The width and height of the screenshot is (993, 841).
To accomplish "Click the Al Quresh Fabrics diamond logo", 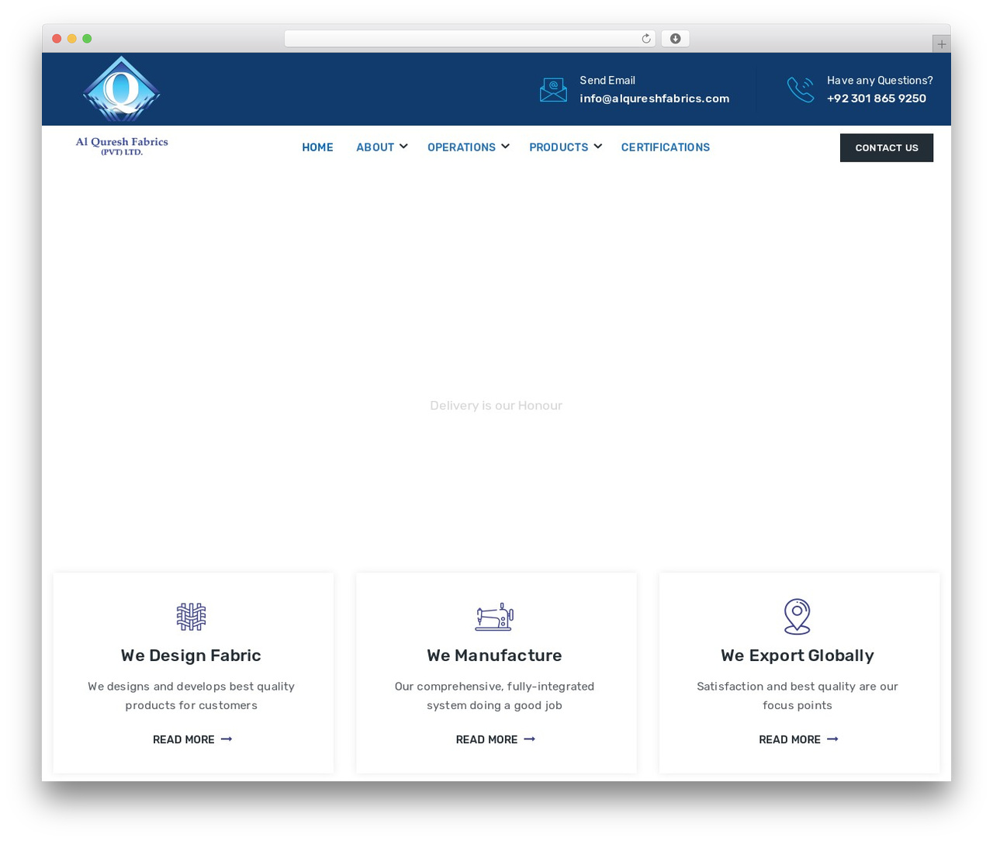I will [x=122, y=88].
